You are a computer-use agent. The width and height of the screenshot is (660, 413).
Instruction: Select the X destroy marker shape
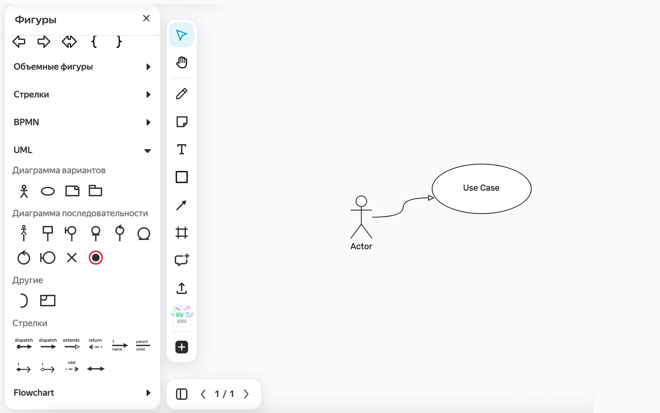71,258
